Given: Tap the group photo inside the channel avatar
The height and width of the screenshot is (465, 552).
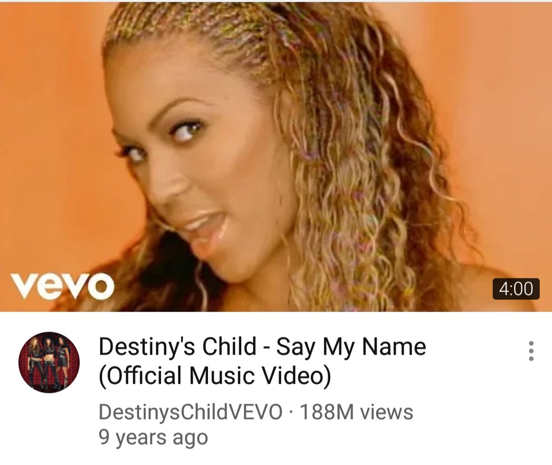Looking at the screenshot, I should pos(49,362).
